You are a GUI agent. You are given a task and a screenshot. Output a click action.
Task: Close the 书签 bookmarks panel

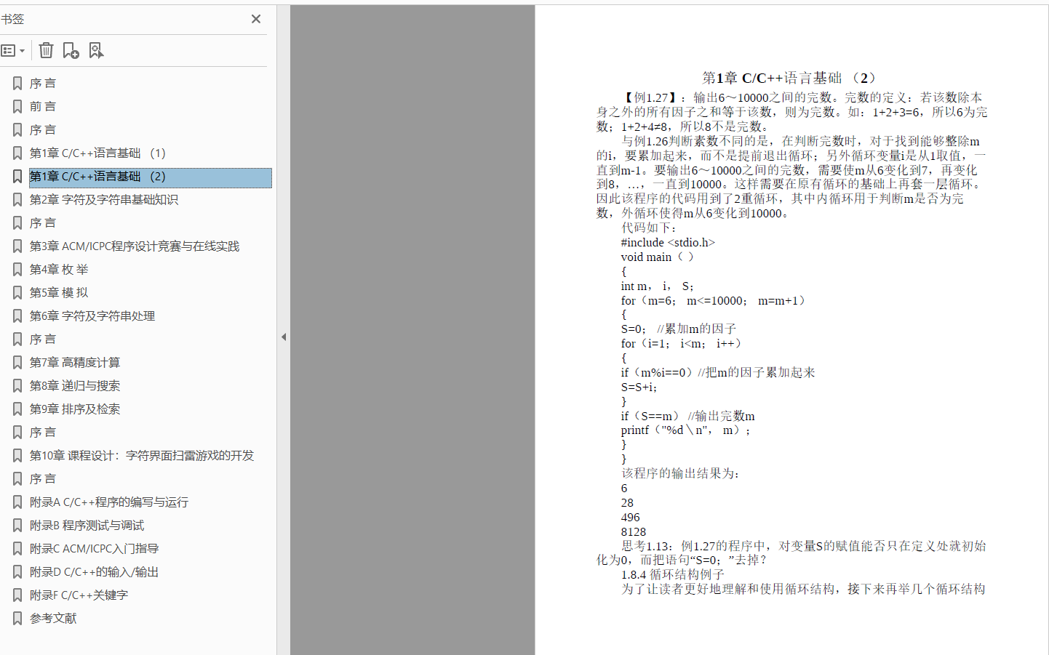coord(255,19)
